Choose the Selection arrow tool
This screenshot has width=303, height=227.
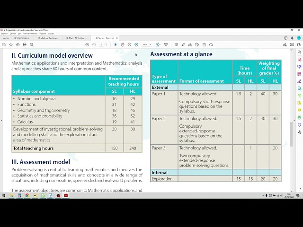pos(116,45)
